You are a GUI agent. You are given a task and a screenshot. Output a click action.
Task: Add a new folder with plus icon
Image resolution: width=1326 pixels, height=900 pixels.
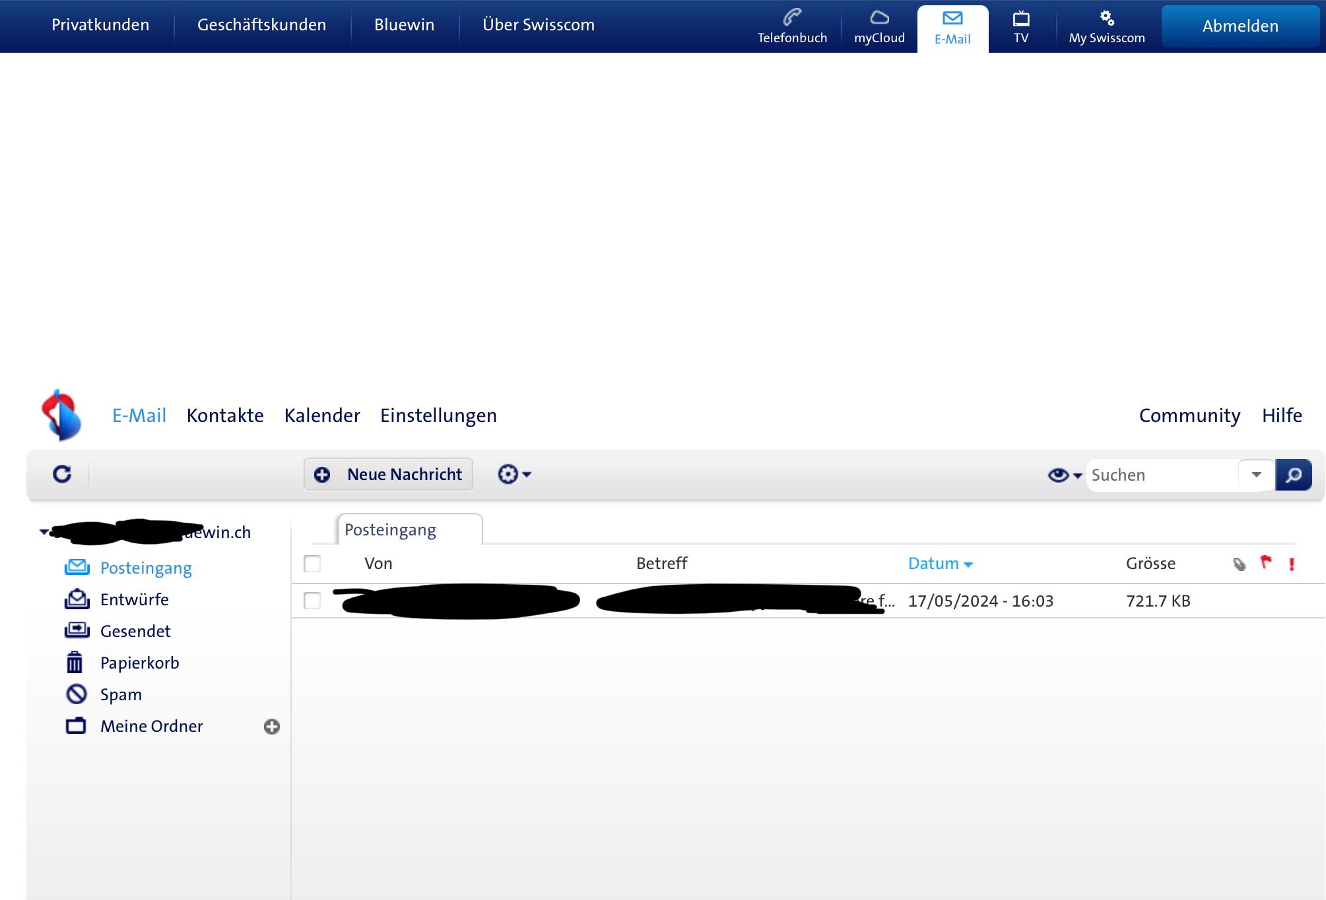[271, 727]
